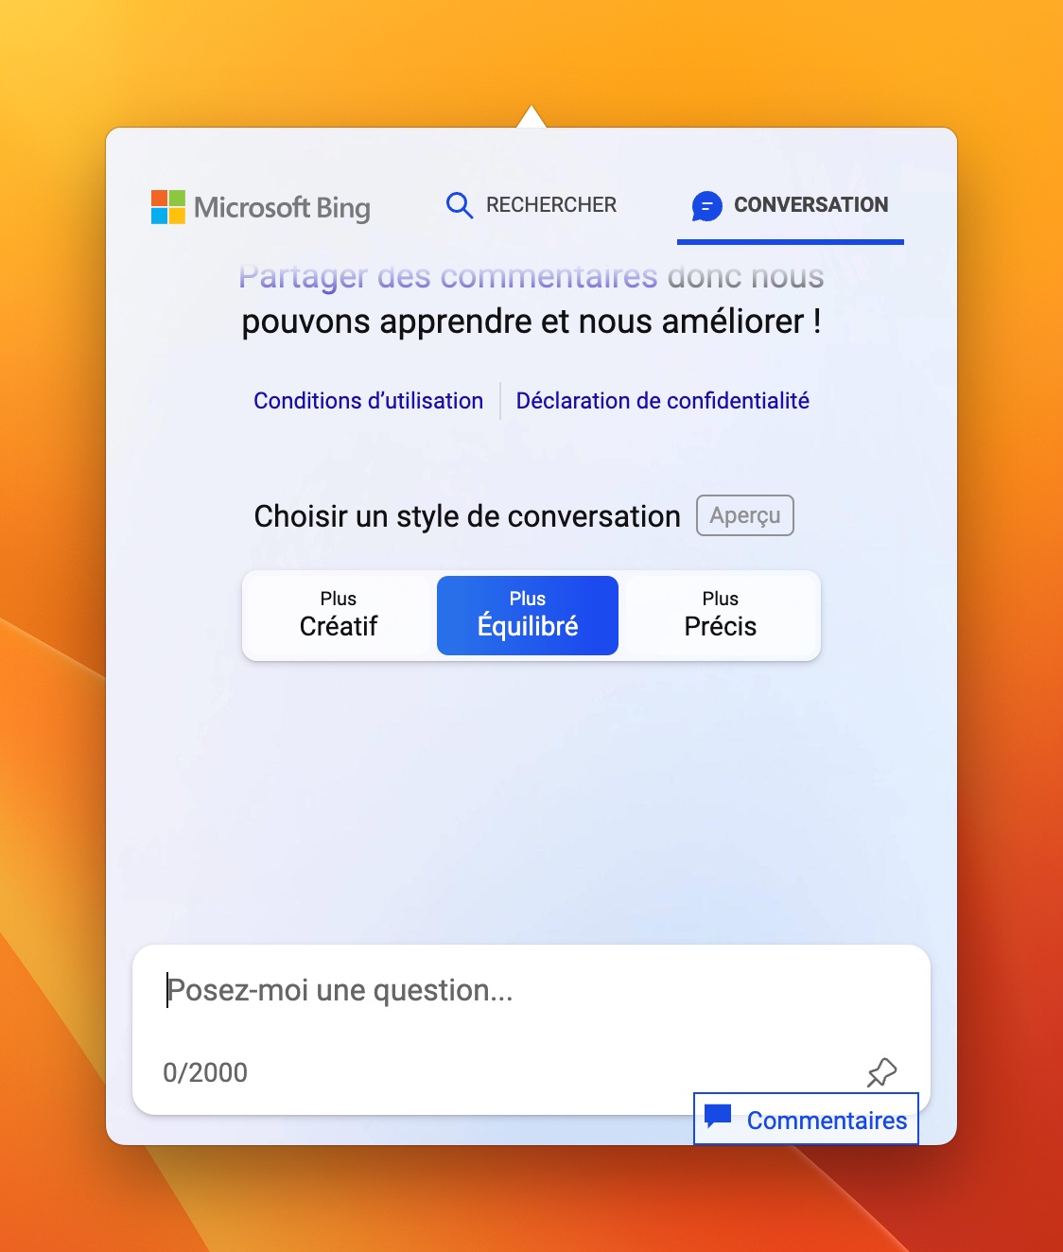Click the Microsoft Bing logo
Screen dimensions: 1063x1252
point(261,207)
